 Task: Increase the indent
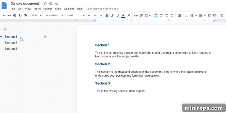214,16
